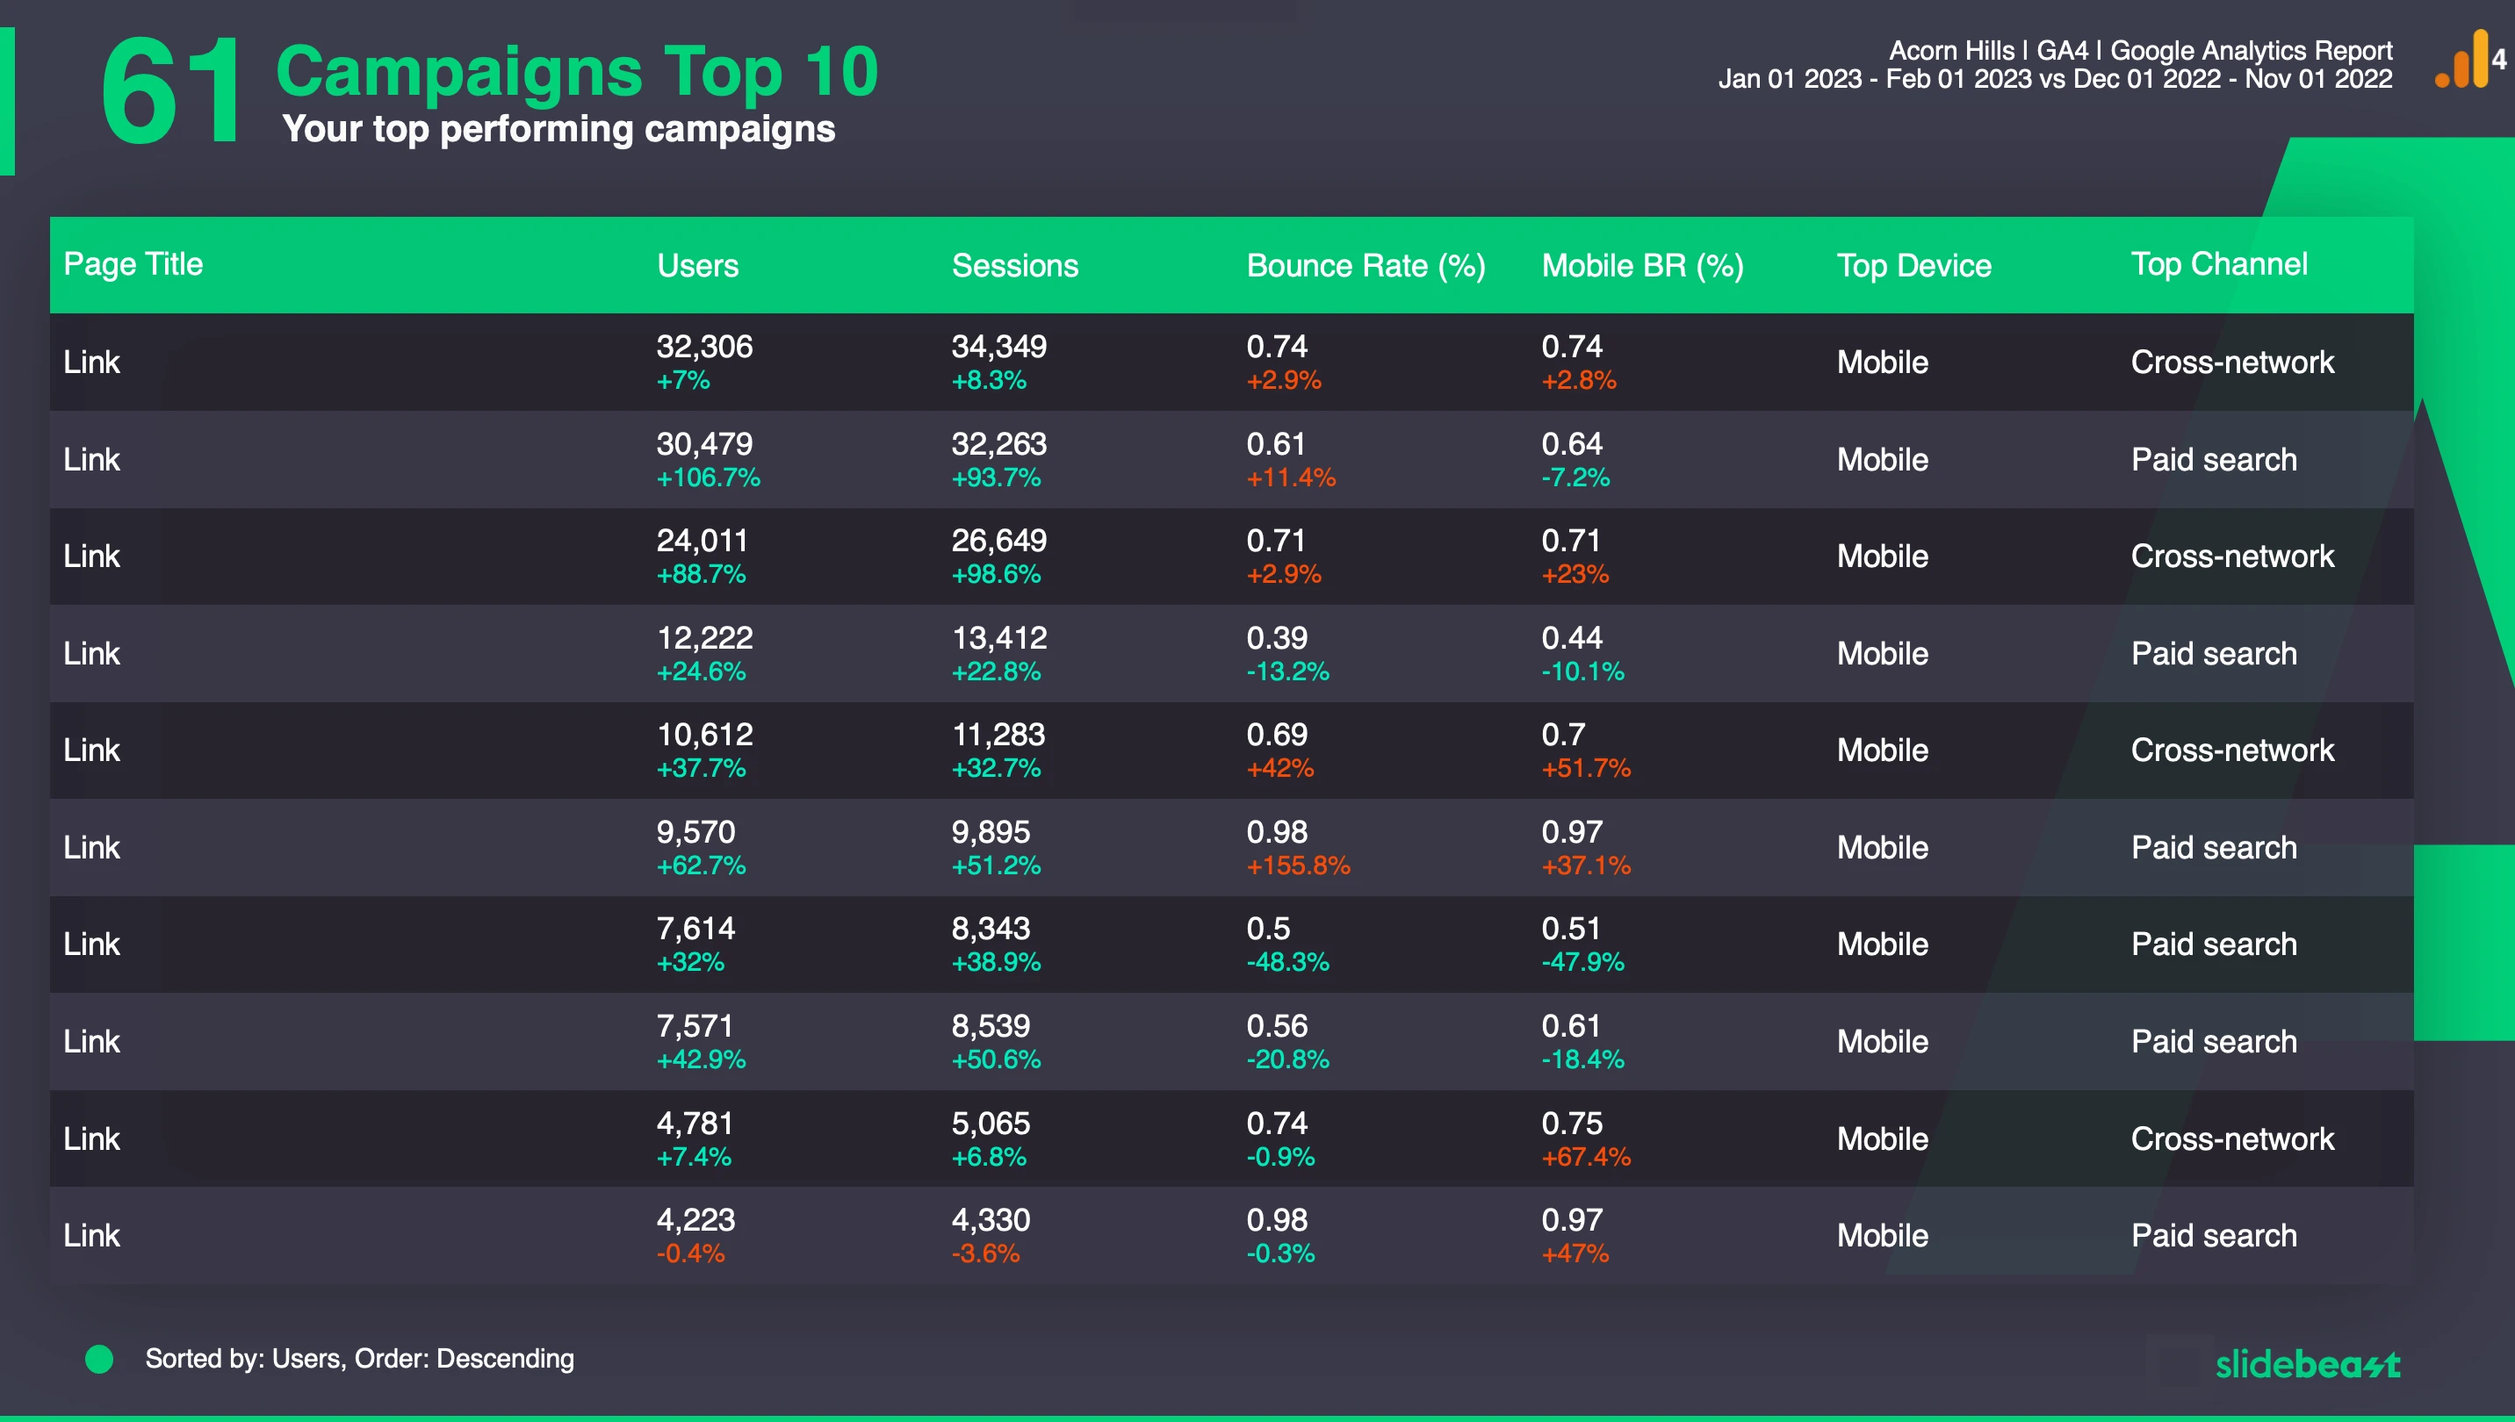Viewport: 2515px width, 1422px height.
Task: Select the 26,649 sessions value
Action: click(999, 540)
